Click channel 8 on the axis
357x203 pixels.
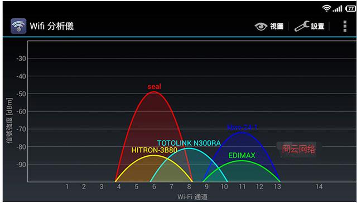[189, 187]
